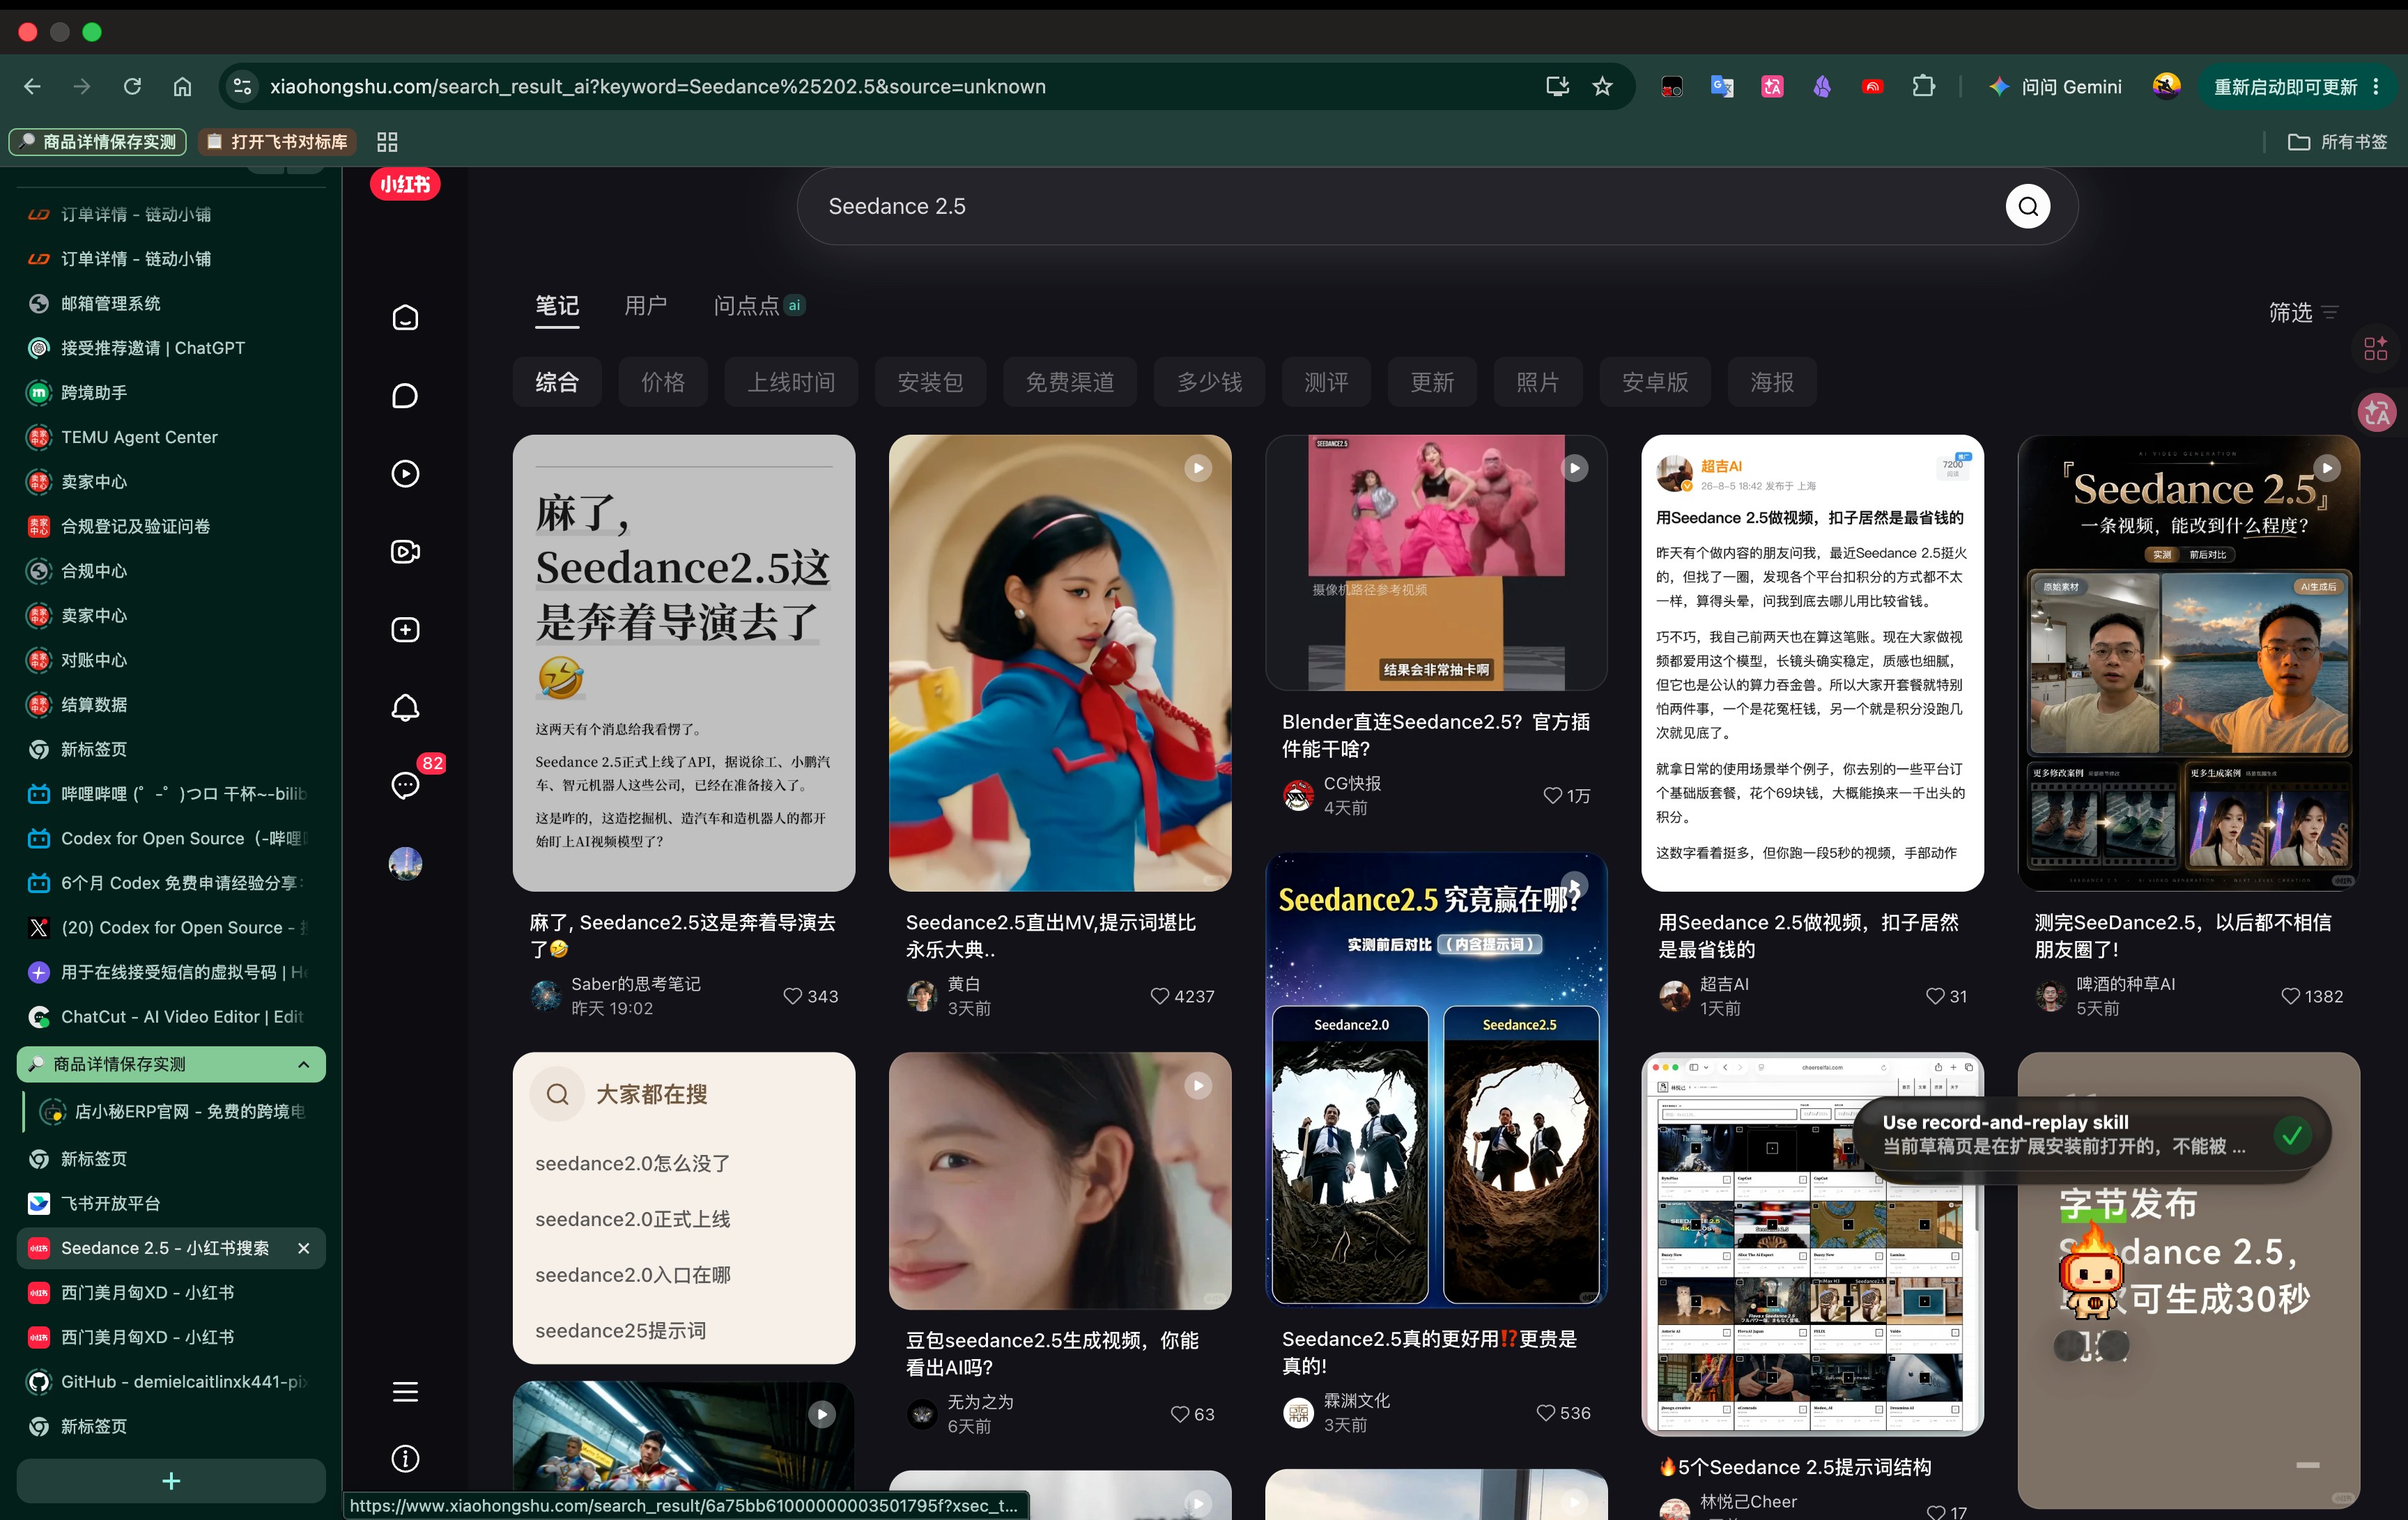Open the video play icon in the sidebar
The image size is (2408, 1520).
[x=405, y=474]
